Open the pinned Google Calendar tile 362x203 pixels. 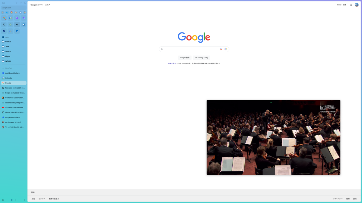coord(10,18)
